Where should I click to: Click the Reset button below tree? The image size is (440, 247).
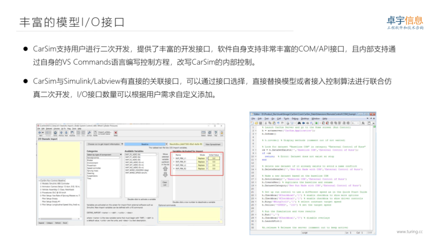(x=65, y=223)
